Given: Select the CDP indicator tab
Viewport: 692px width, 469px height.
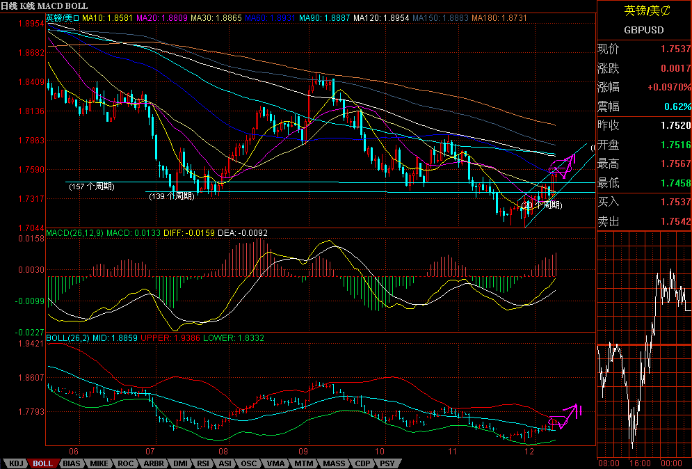Looking at the screenshot, I should (x=363, y=463).
